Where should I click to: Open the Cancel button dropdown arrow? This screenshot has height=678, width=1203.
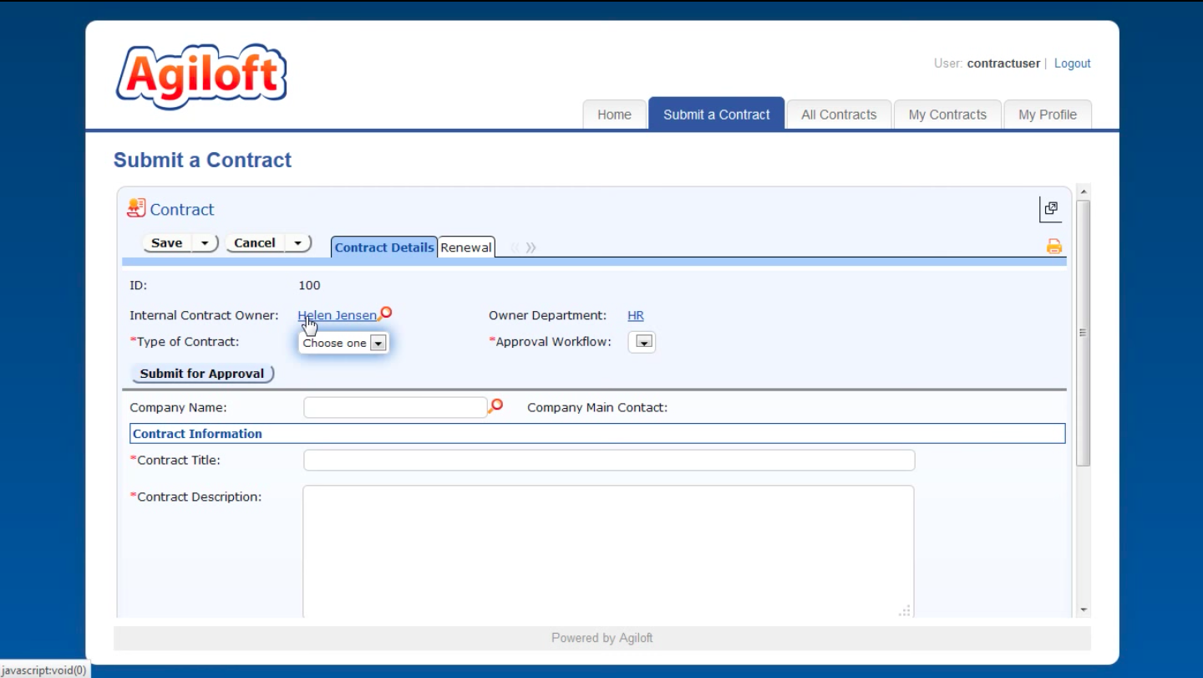(x=297, y=243)
